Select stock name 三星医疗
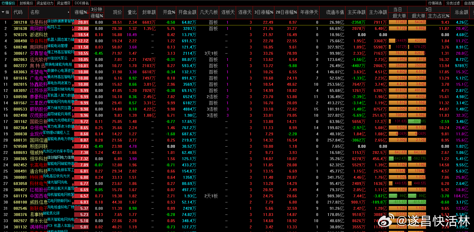The image size is (474, 232). 39,103
